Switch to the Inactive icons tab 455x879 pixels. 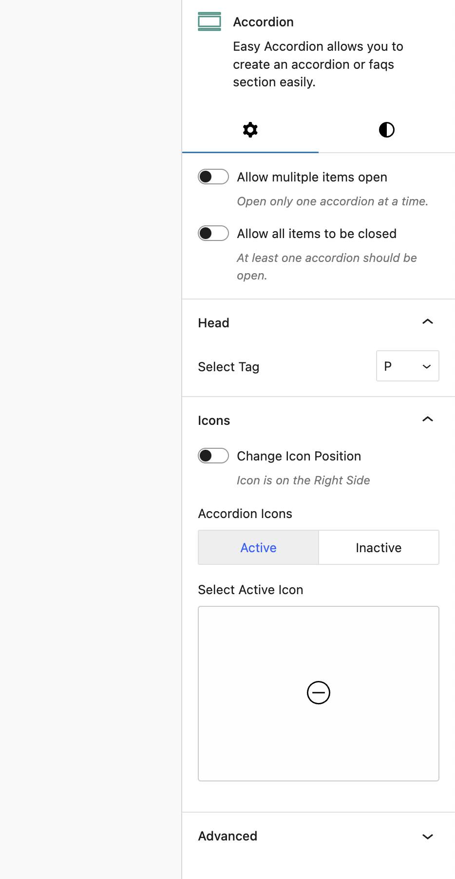(379, 548)
